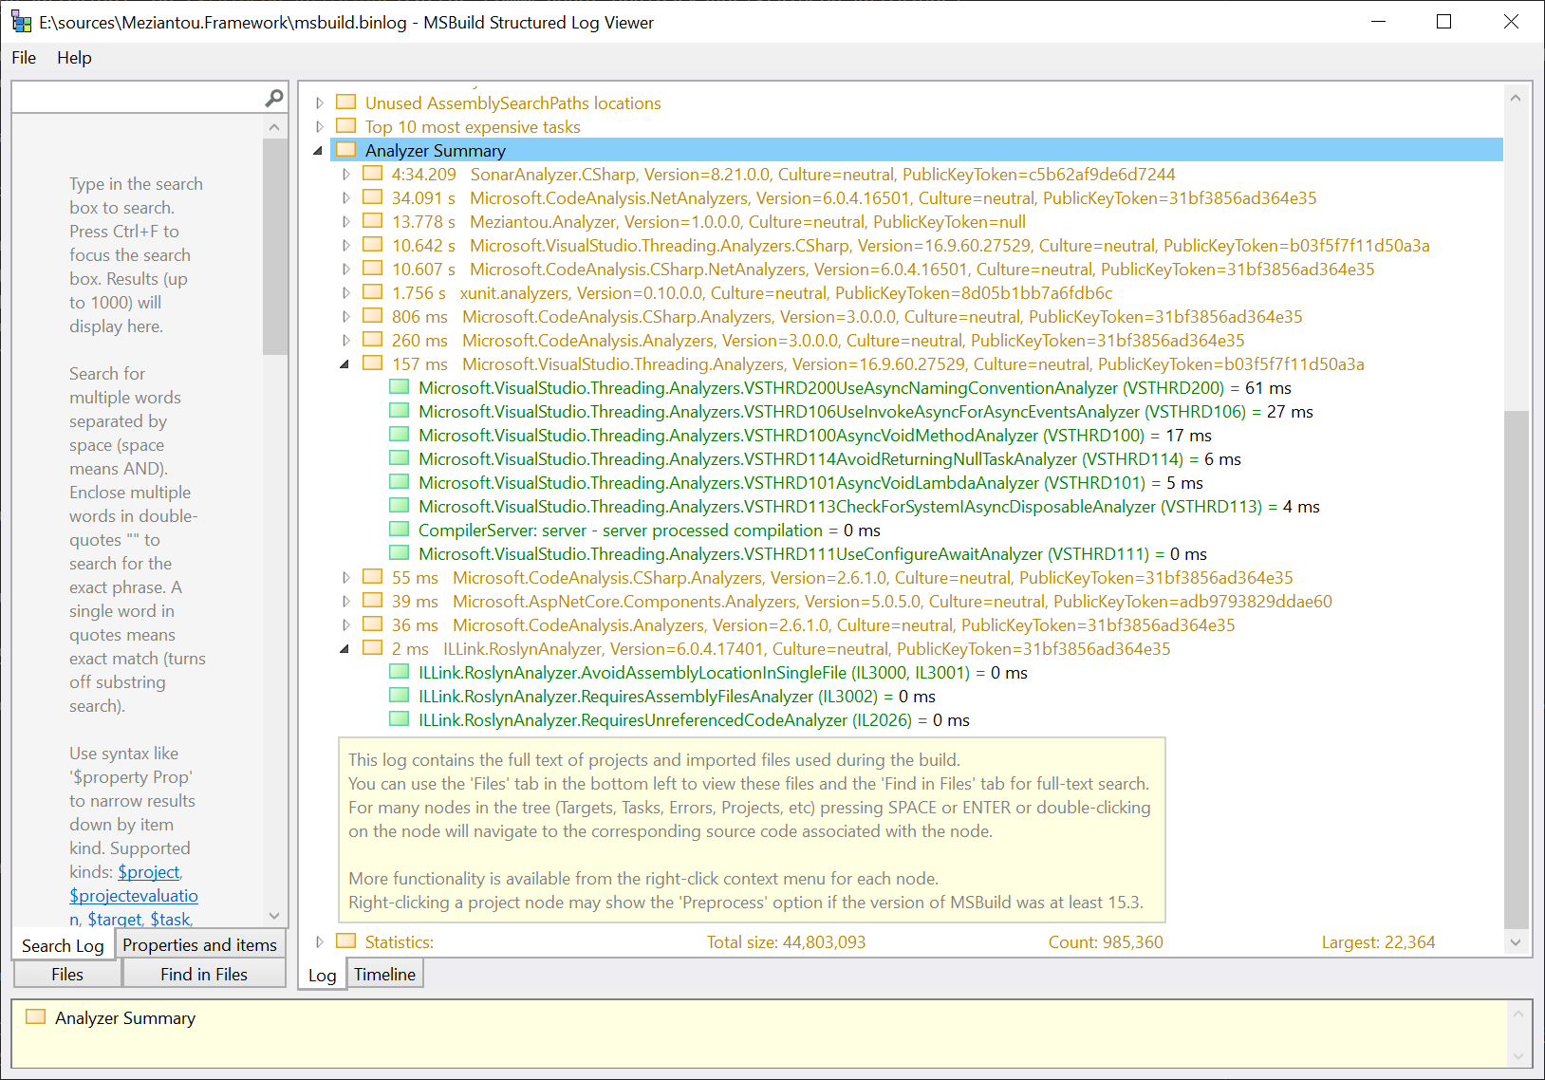The height and width of the screenshot is (1080, 1545).
Task: Click the SonarAnalyzer.CSharp folder icon
Action: (372, 174)
